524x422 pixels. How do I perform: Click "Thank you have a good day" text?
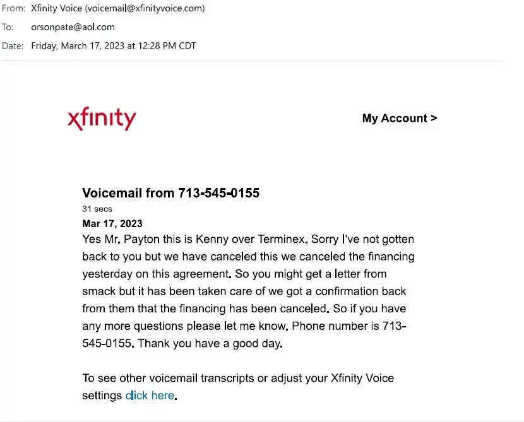(x=210, y=344)
